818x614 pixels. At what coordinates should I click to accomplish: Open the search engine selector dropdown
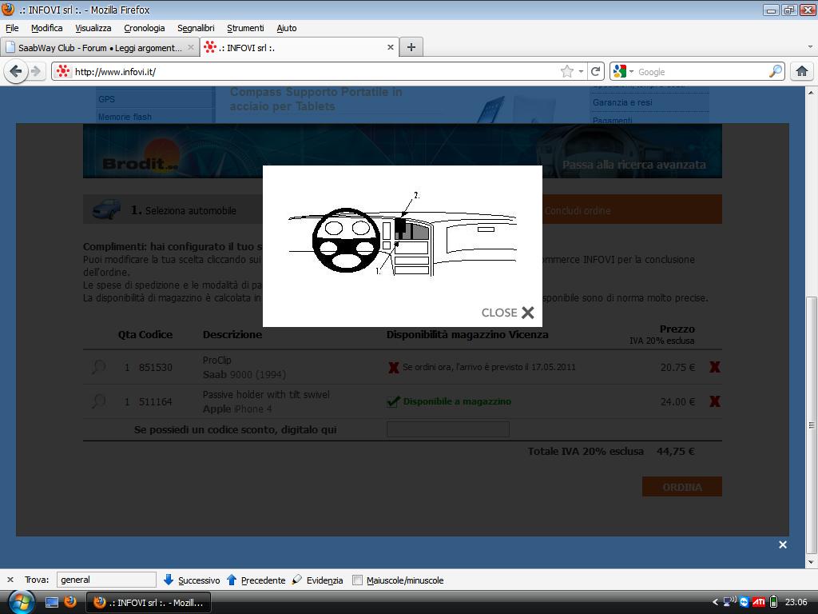[x=623, y=71]
